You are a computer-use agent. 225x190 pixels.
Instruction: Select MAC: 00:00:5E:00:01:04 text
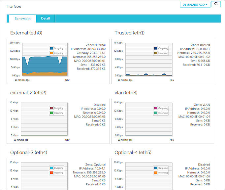pyautogui.click(x=194, y=117)
